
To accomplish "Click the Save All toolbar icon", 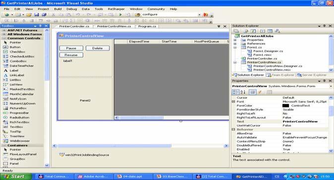I will pyautogui.click(x=44, y=15).
